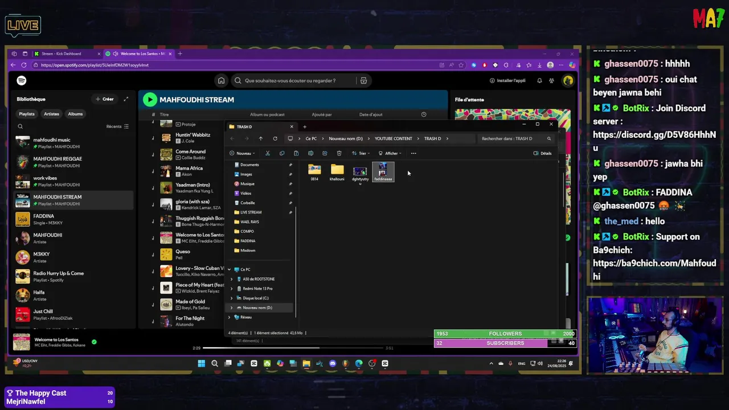
Task: Expand A50 de ROOTSTONE tree node
Action: tap(231, 279)
